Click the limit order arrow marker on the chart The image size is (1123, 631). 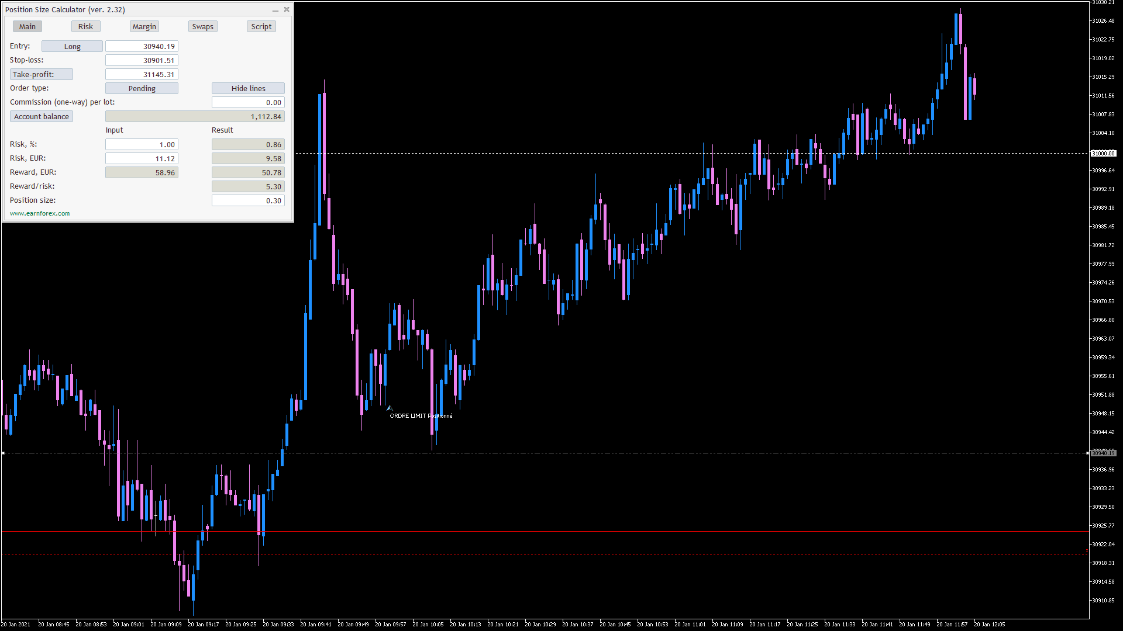point(389,408)
